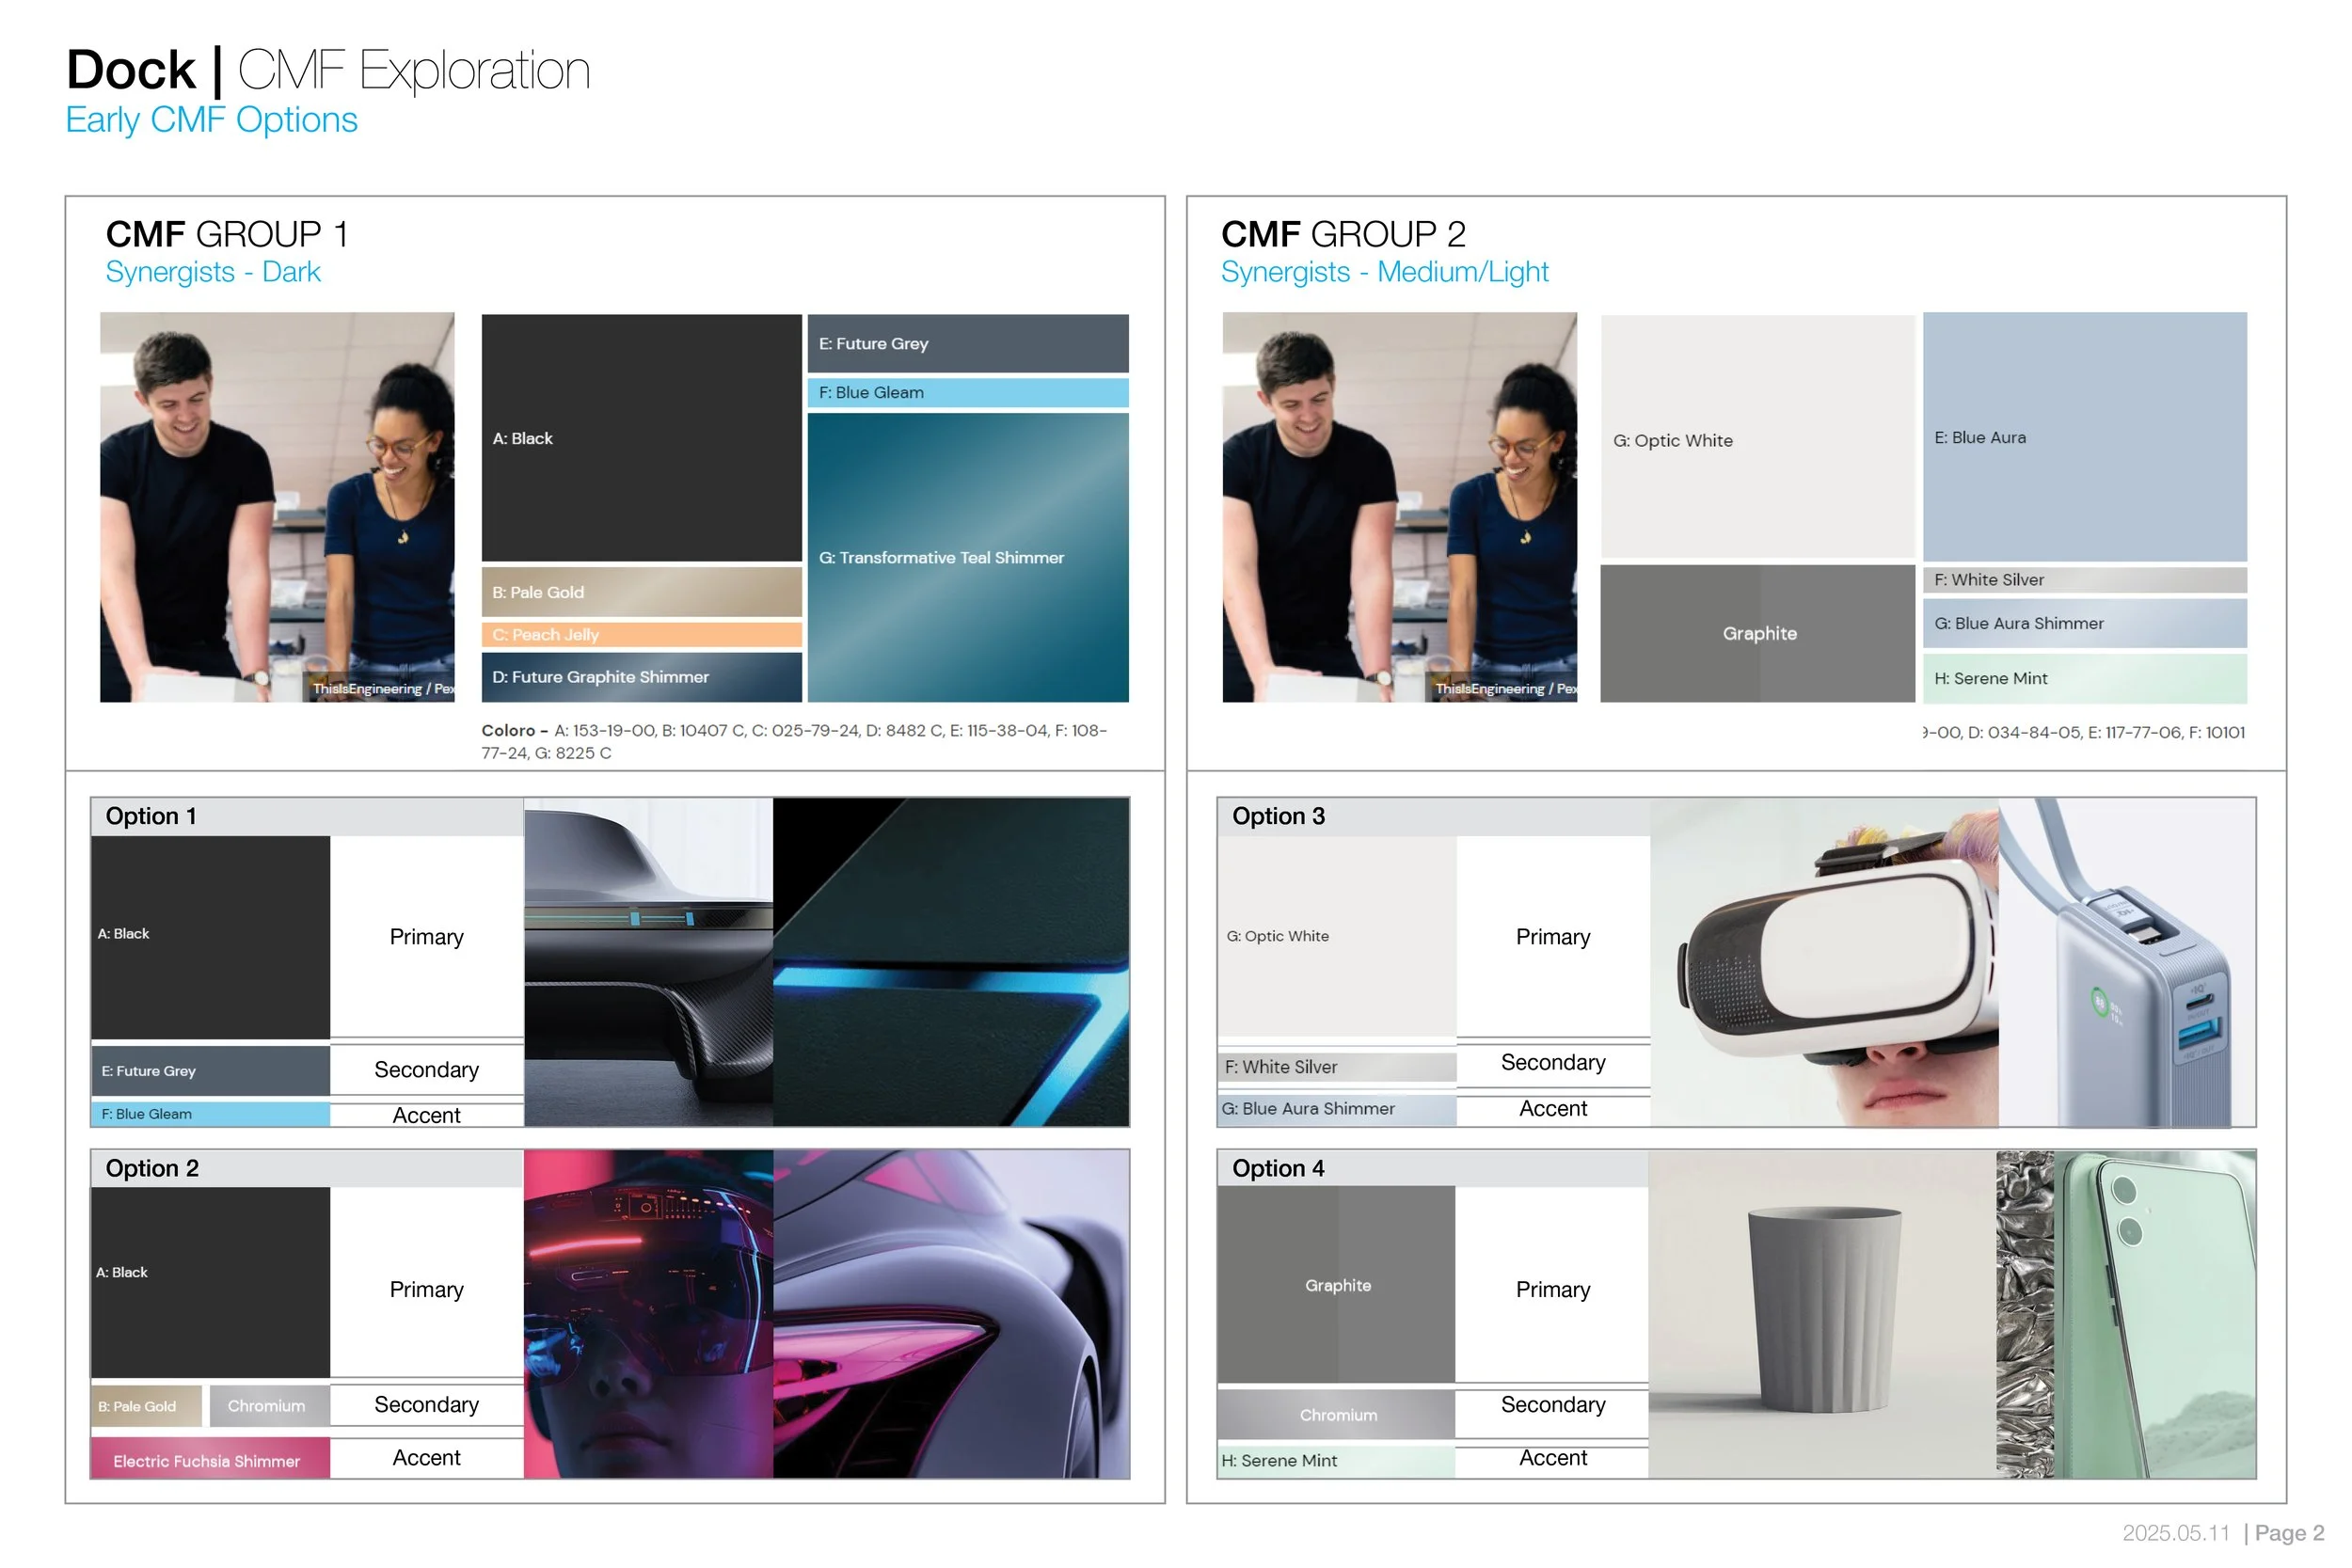Viewport: 2352px width, 1568px height.
Task: Click the Option 1 header label
Action: [151, 816]
